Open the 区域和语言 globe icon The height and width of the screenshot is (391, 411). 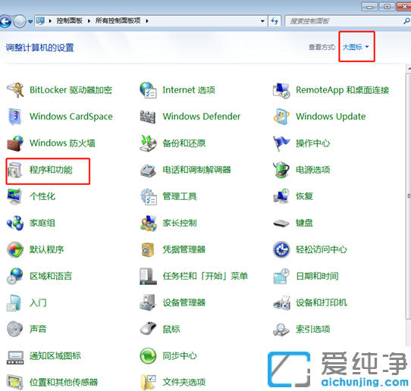pyautogui.click(x=15, y=276)
